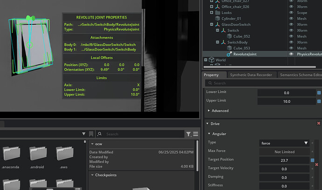Select the RevoluteJoint row in stage tree
Image resolution: width=322 pixels, height=190 pixels.
coord(262,54)
